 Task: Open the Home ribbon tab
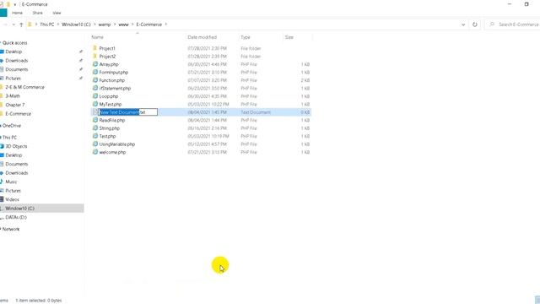click(17, 13)
